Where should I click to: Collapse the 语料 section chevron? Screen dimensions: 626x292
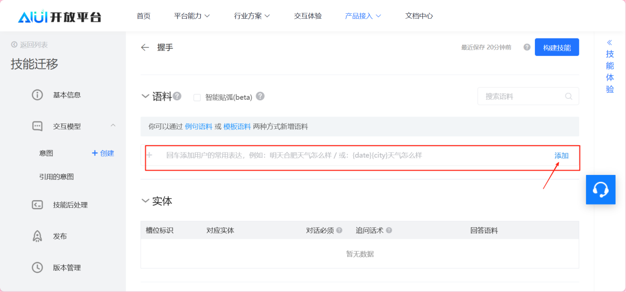coord(145,96)
